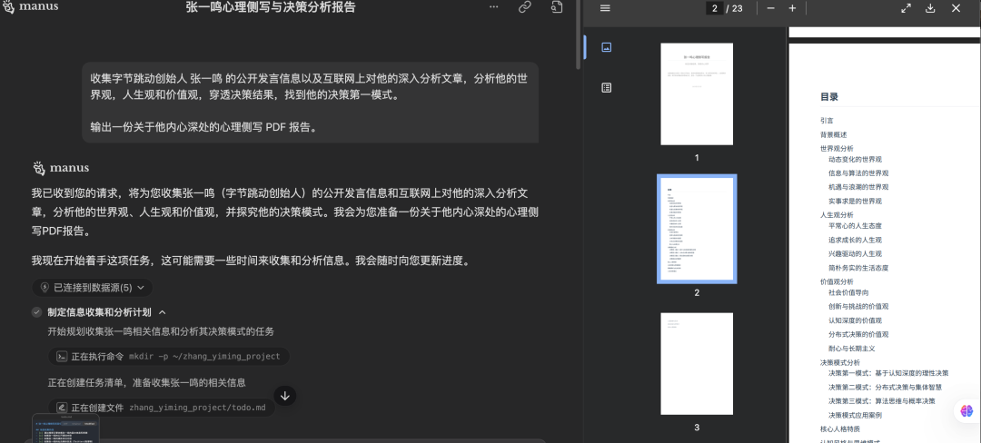Go to 简朴务实的生活态度 contents entry

click(x=858, y=268)
